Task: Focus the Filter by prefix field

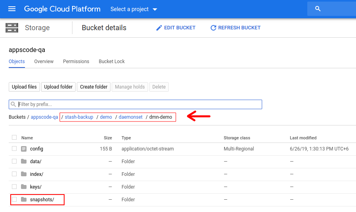Action: point(139,104)
